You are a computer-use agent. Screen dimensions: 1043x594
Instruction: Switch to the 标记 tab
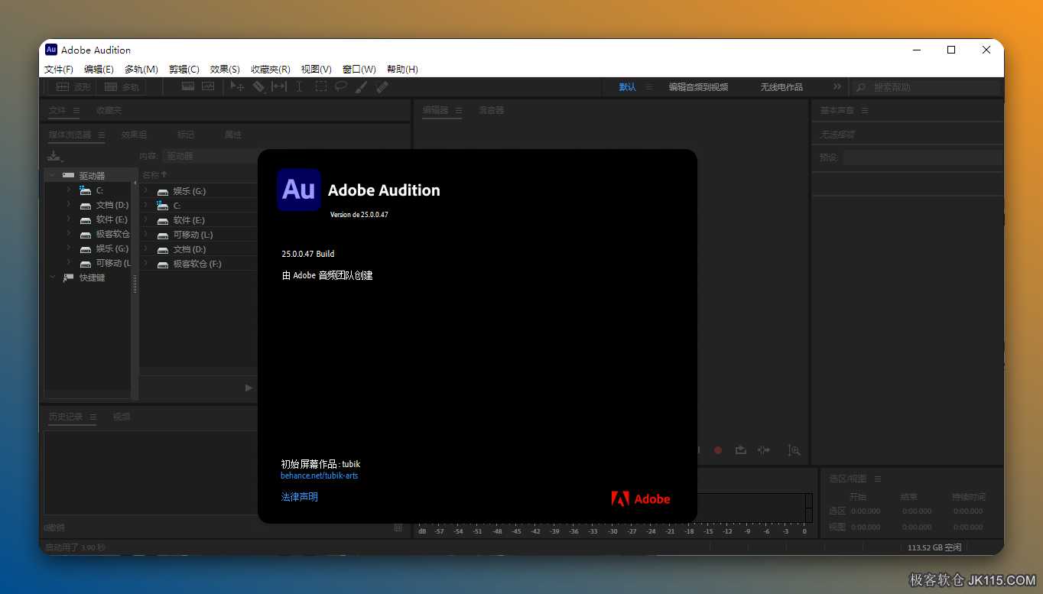pos(186,135)
